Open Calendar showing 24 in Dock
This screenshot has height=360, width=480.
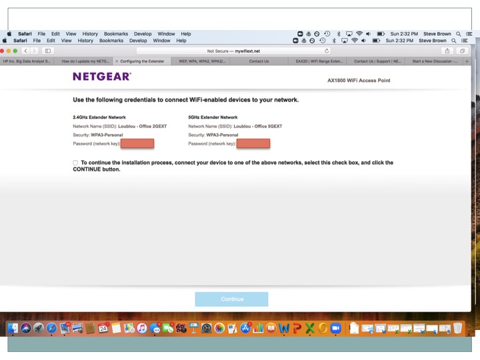coord(103,329)
